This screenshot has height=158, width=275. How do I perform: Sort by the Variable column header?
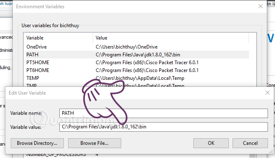58,38
